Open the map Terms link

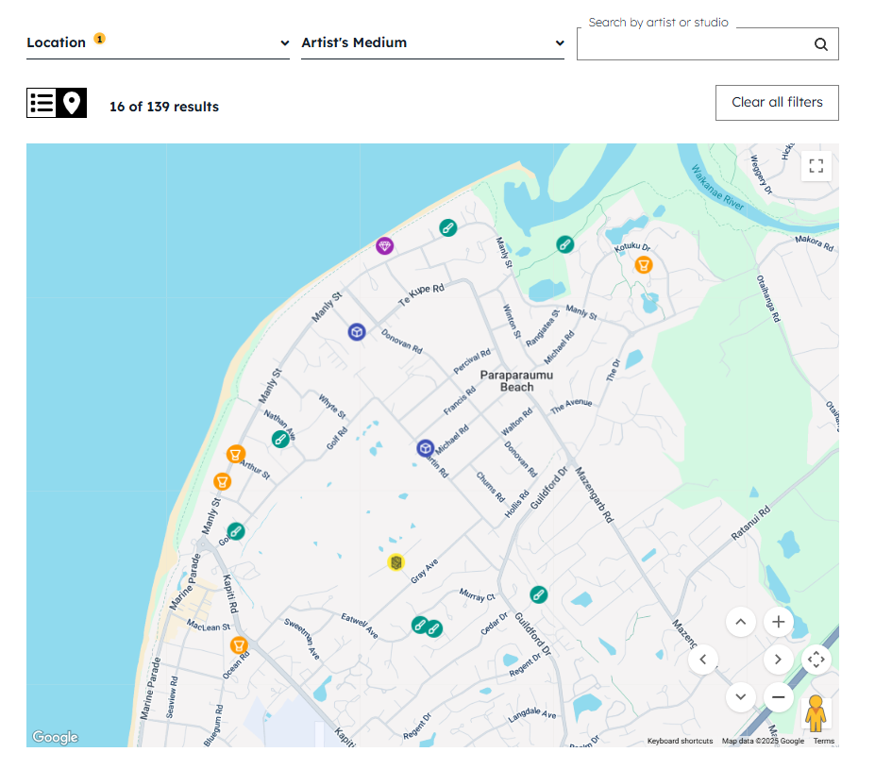coord(824,741)
